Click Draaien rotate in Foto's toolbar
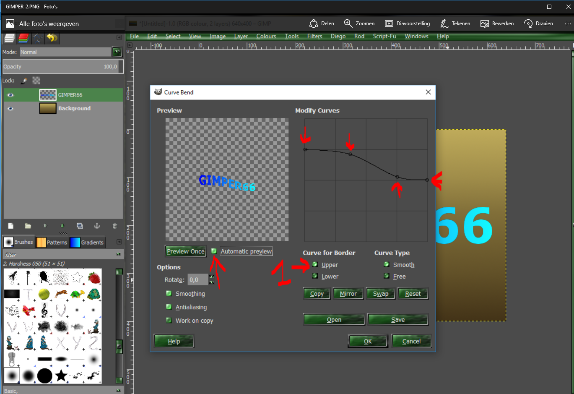Screen dimensions: 574x394 [x=539, y=23]
